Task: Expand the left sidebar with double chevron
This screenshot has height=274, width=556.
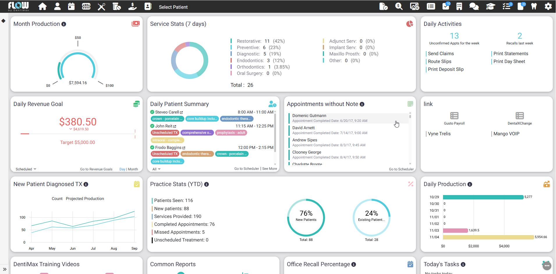Action: 5,269
